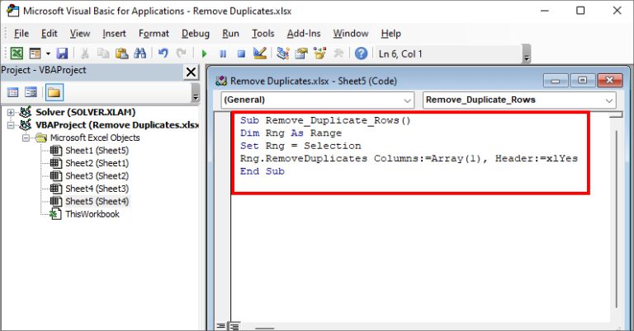634x331 pixels.
Task: Select Sheet3 (Sheet2) in project tree
Action: coord(97,175)
